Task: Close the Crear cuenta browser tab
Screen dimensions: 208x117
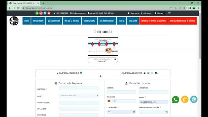Action: [x=38, y=3]
